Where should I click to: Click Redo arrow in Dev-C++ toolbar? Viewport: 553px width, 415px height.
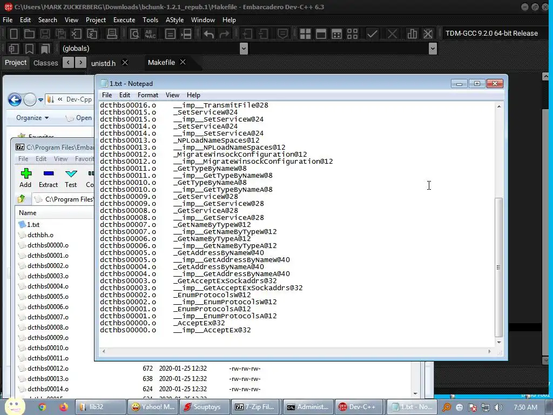tap(224, 34)
